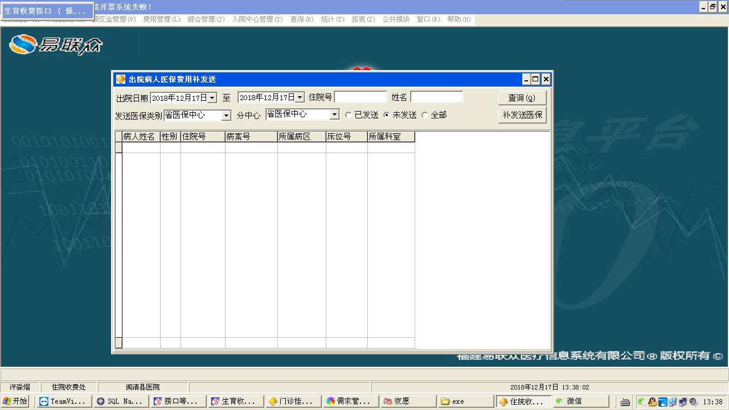The height and width of the screenshot is (410, 729).
Task: Click the 13:38 taskbar clock
Action: [713, 402]
